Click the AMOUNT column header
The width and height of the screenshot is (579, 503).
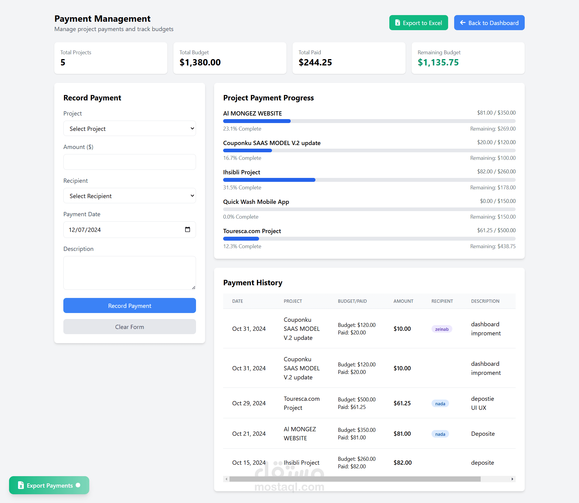[403, 301]
